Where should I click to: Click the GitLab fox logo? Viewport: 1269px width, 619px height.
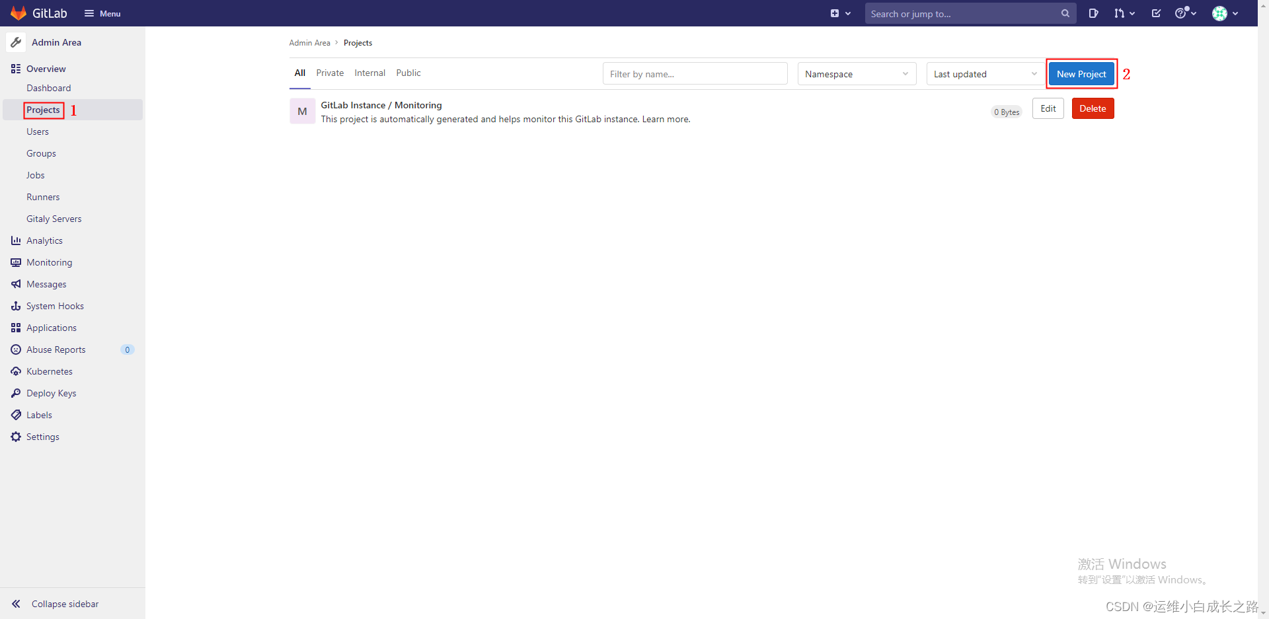pos(18,13)
